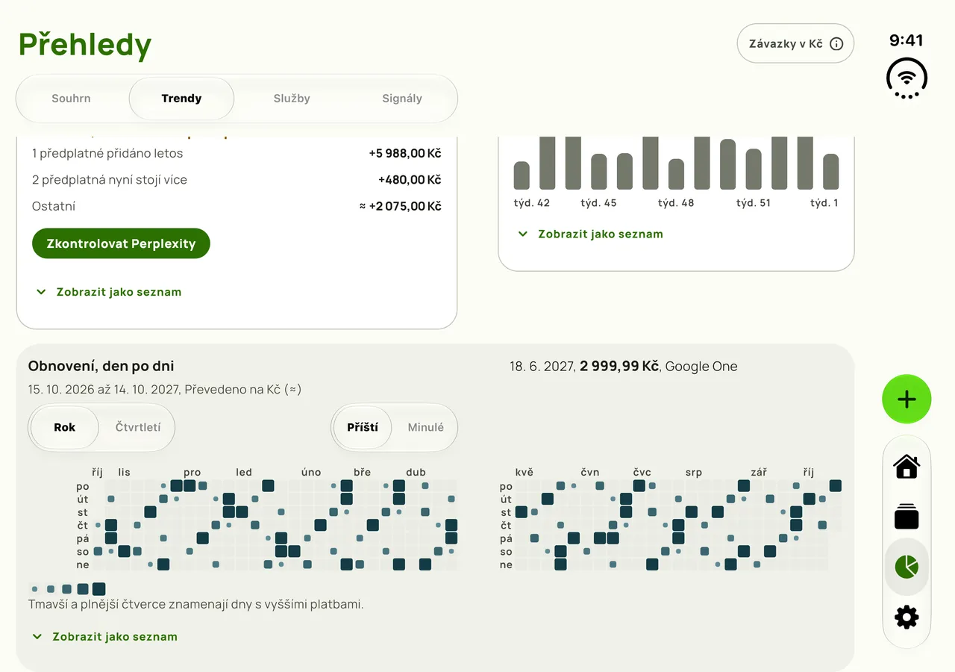955x672 pixels.
Task: Click the 9:41 clock
Action: pos(907,40)
